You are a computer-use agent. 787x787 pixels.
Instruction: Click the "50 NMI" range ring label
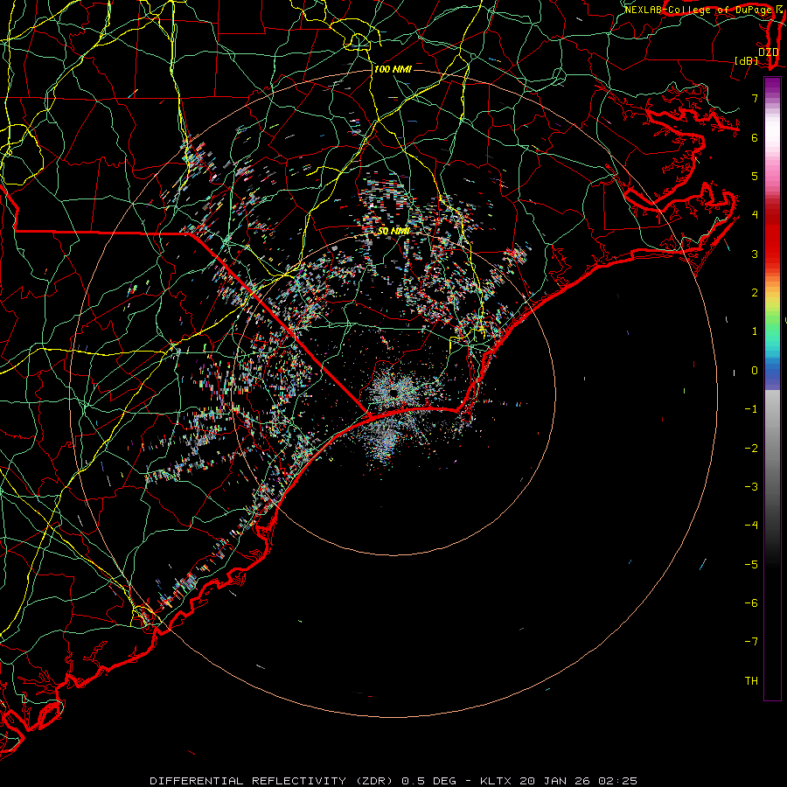(x=393, y=231)
